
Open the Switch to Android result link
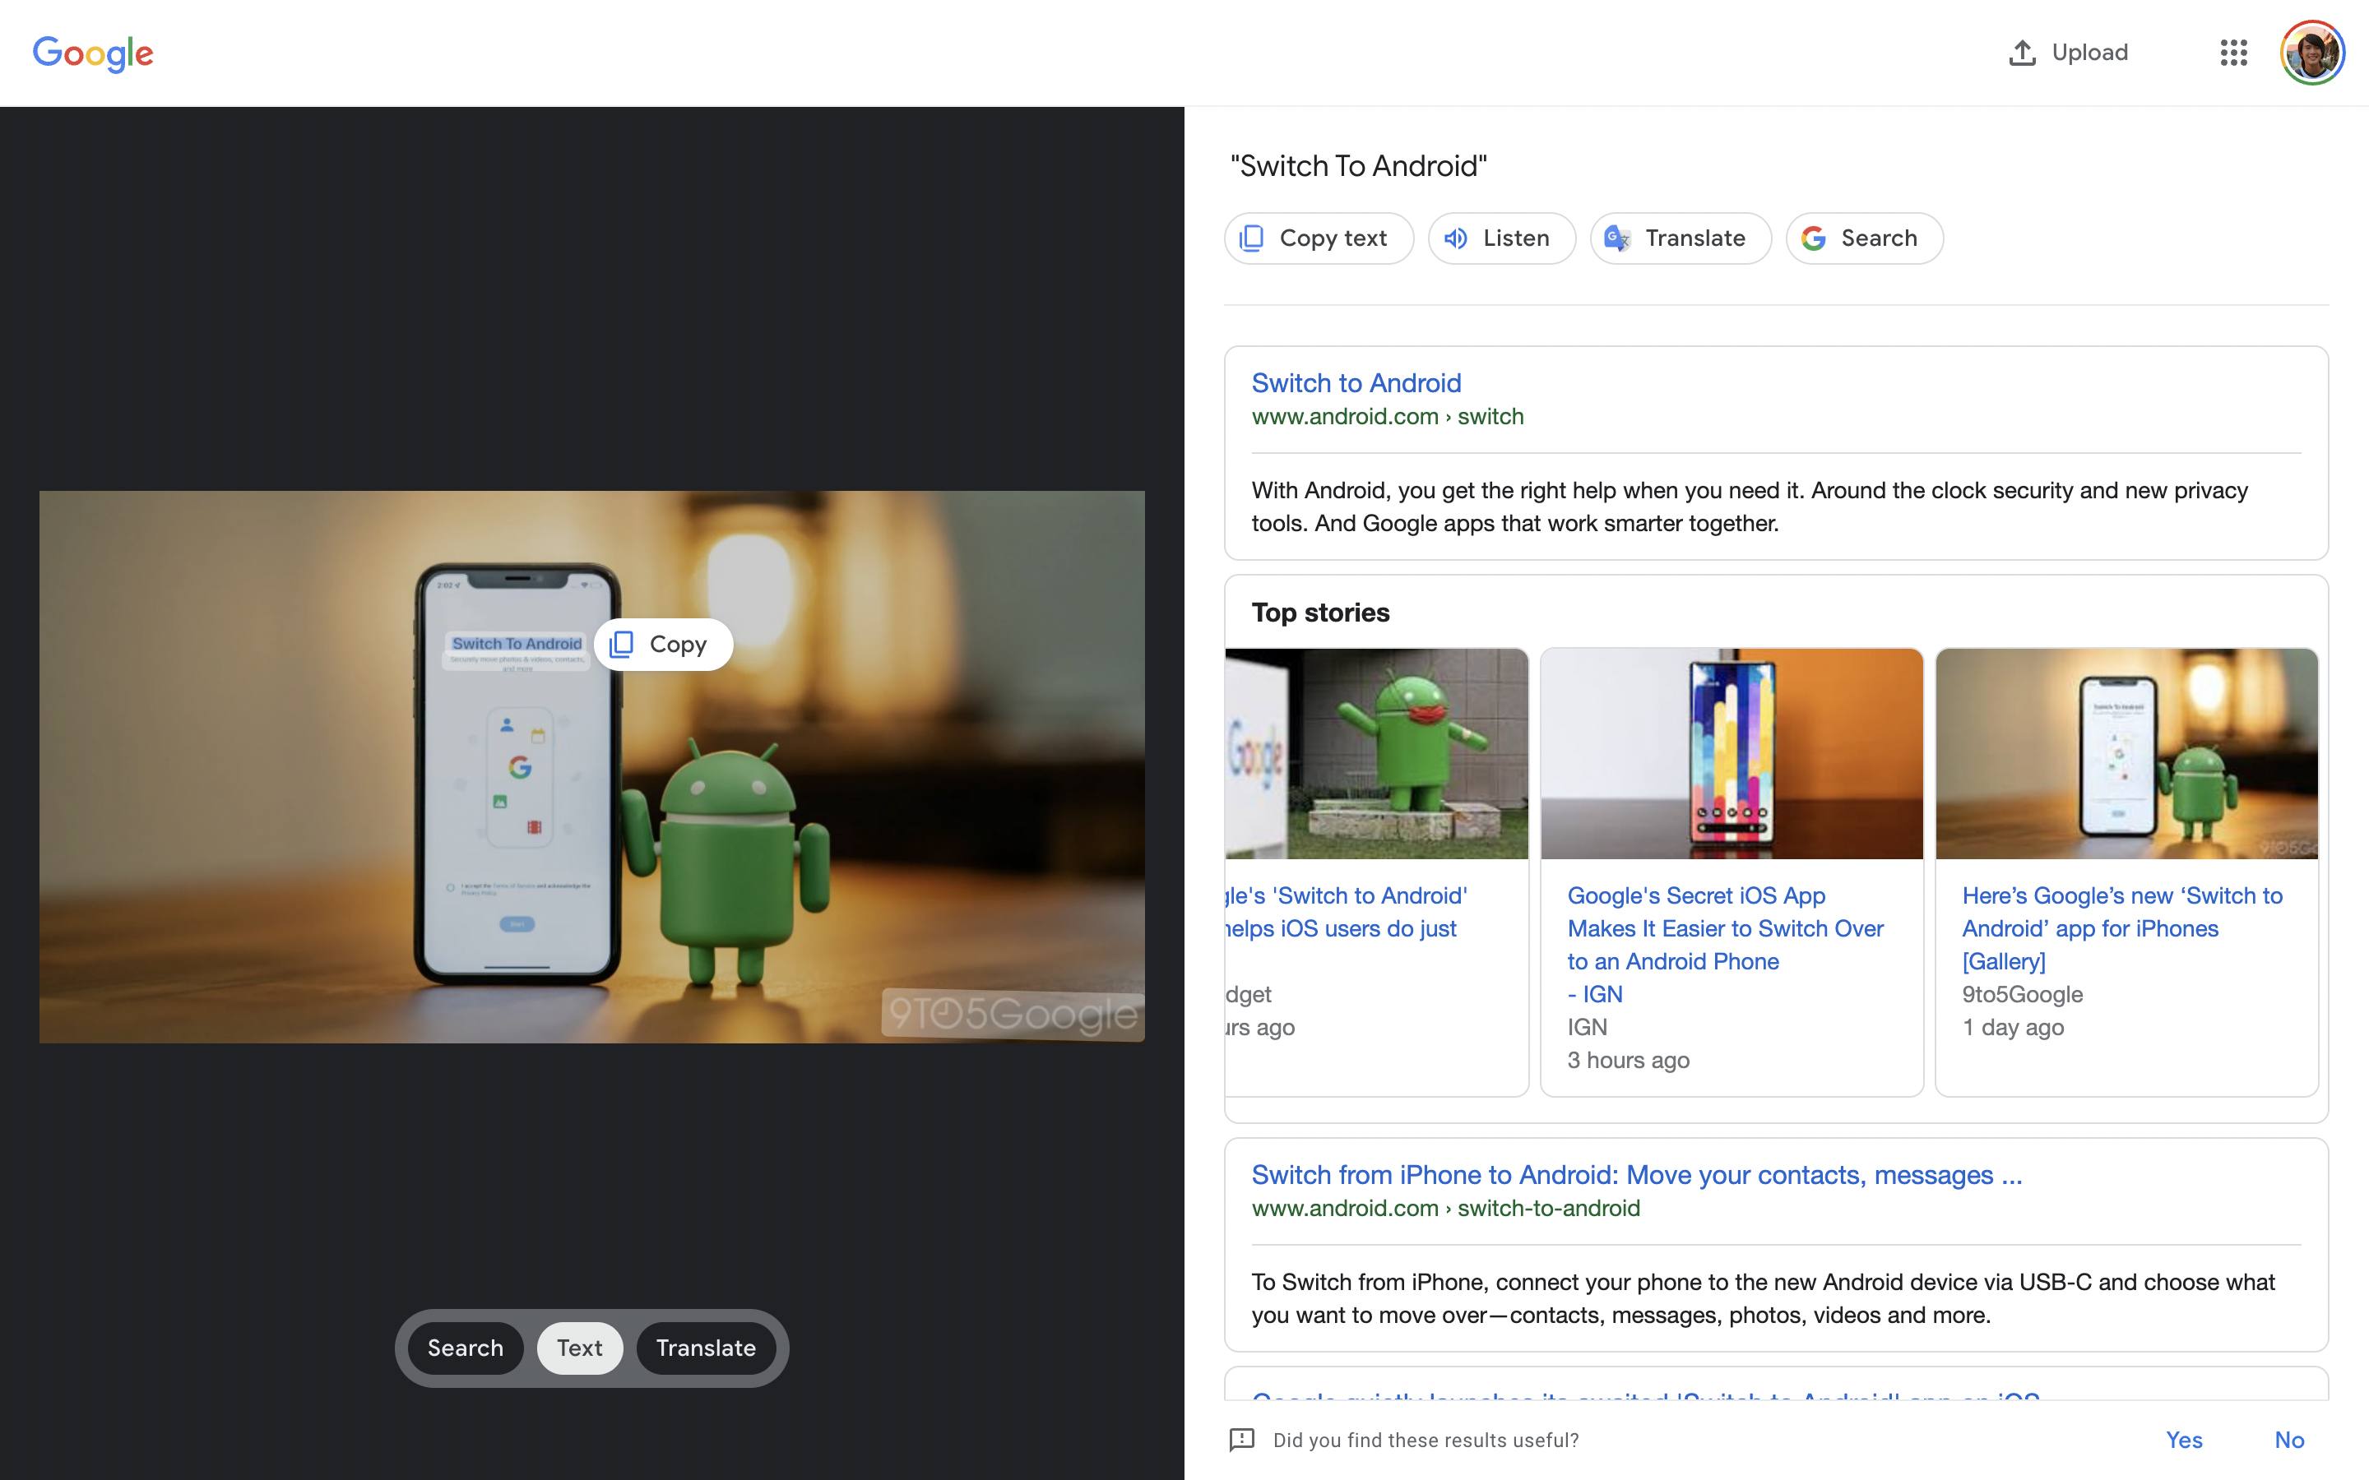(1356, 382)
